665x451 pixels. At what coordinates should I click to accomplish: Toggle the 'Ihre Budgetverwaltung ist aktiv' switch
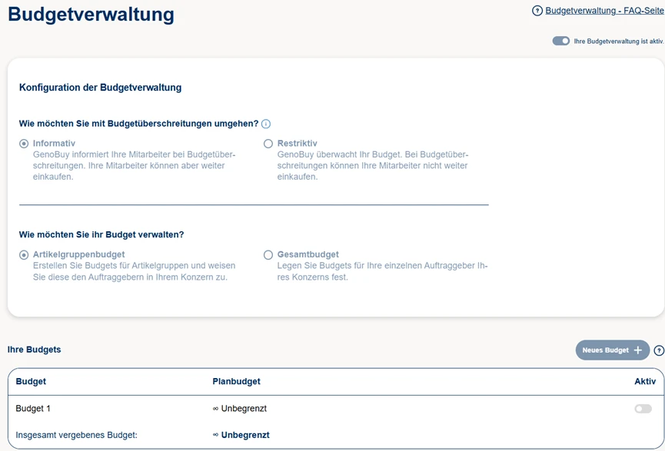pos(561,41)
